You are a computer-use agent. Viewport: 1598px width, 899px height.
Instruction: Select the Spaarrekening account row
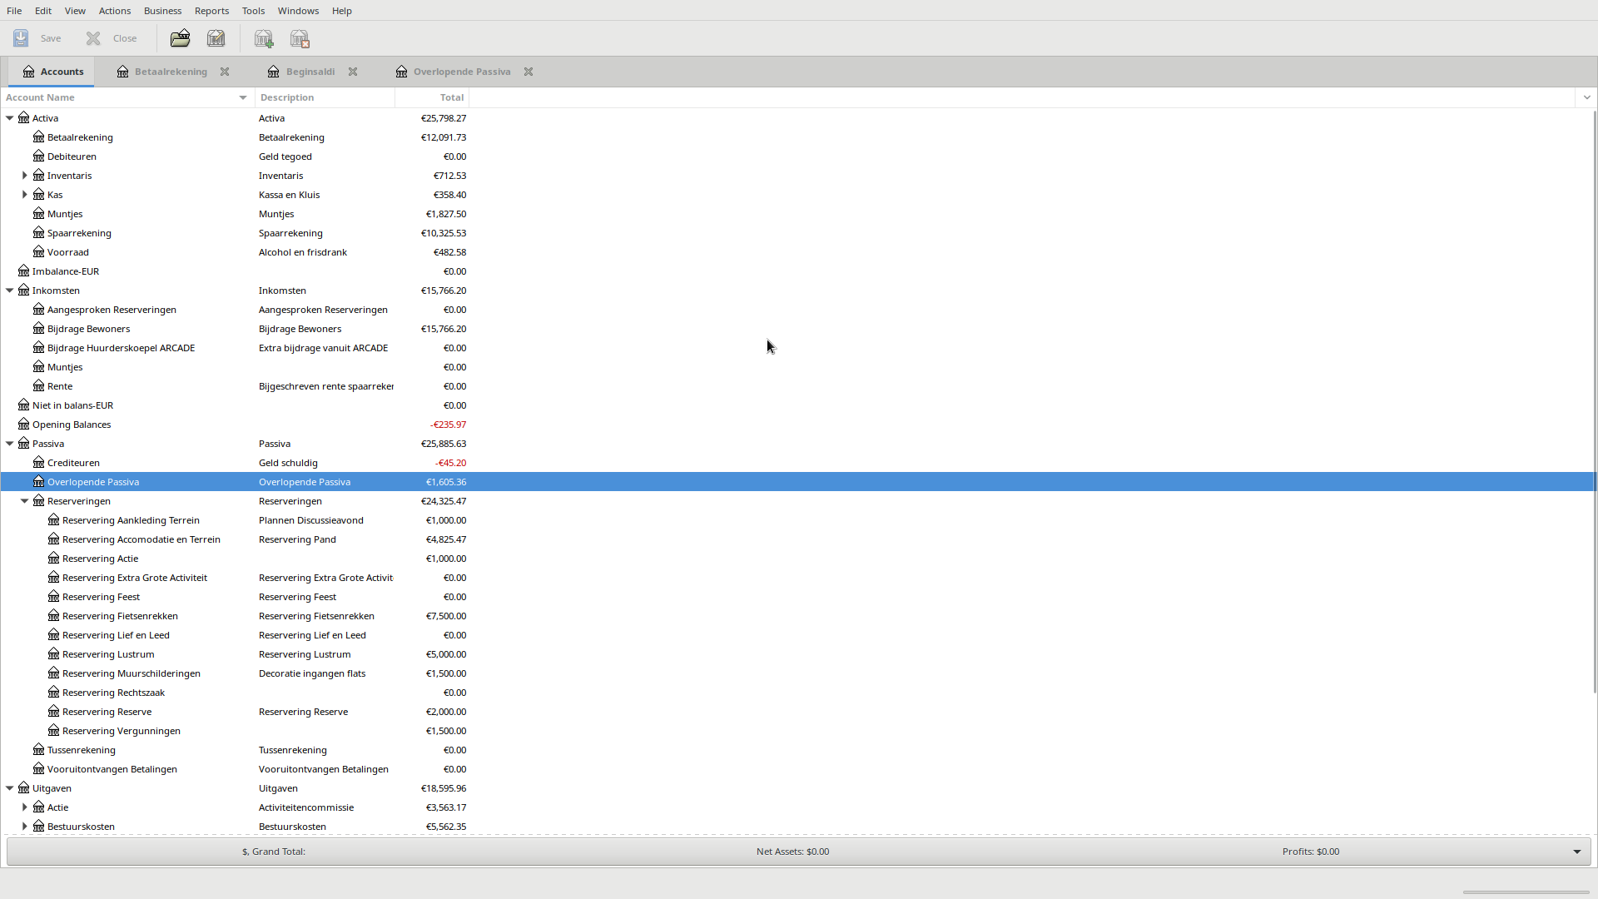(x=79, y=233)
